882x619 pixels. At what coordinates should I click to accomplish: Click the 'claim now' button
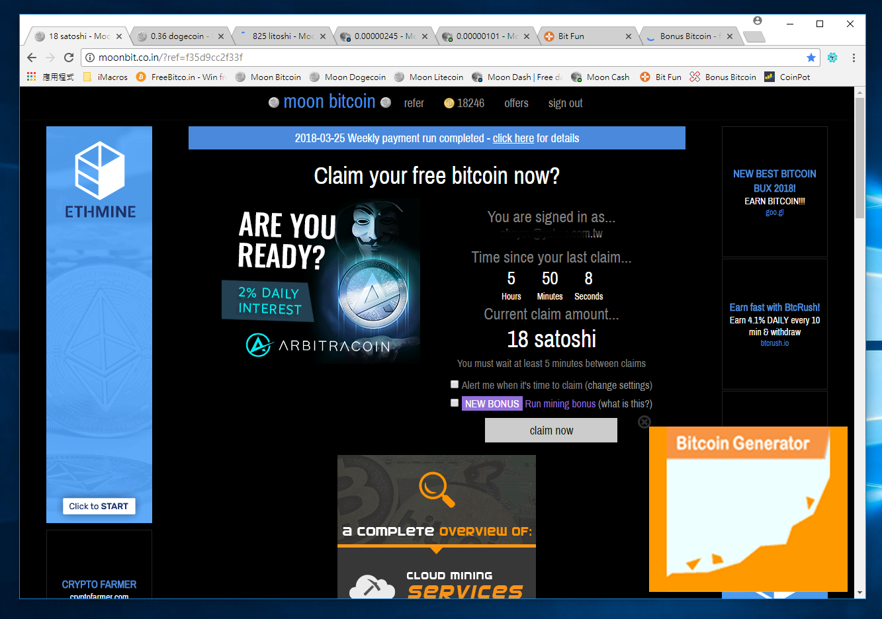[551, 431]
